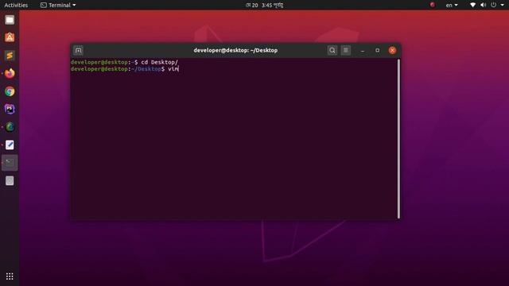Click the red recording indicator in top bar
509x286 pixels.
433,5
